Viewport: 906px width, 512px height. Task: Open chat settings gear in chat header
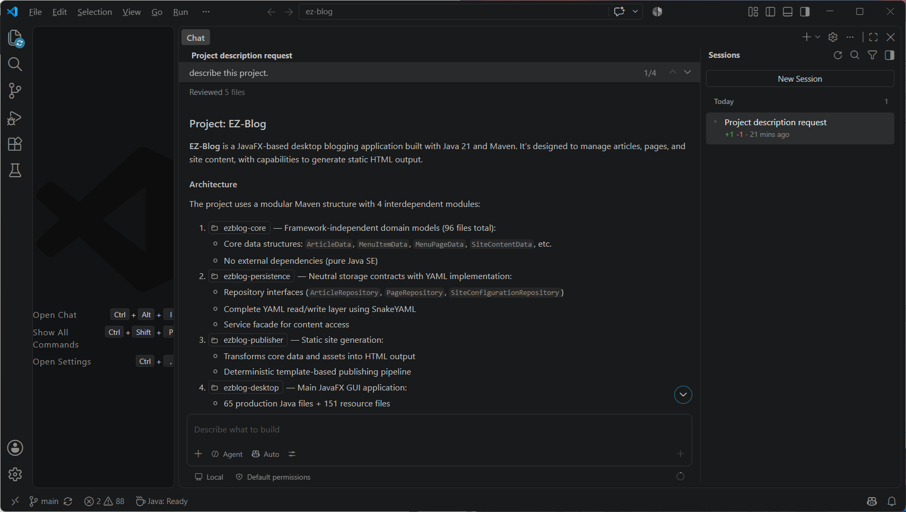[x=833, y=37]
